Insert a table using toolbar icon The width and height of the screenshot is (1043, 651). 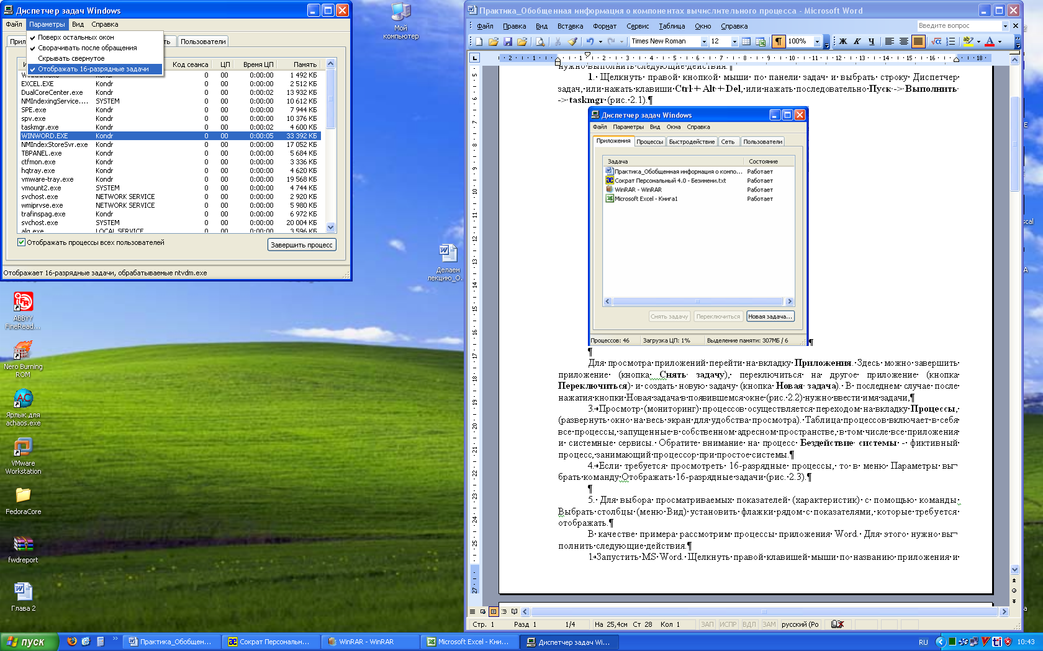746,42
